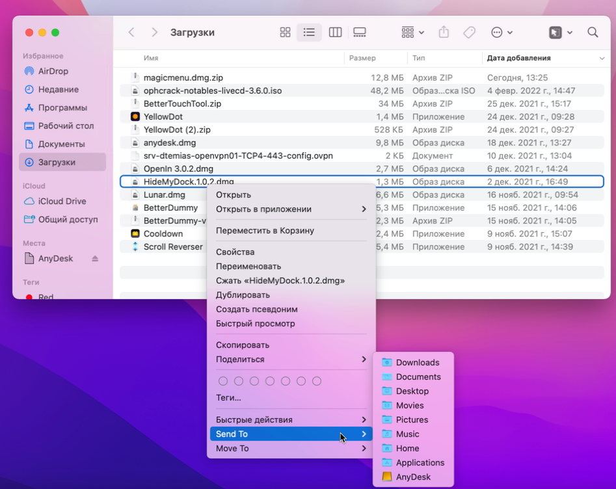Image resolution: width=616 pixels, height=489 pixels.
Task: Expand the Move To submenu
Action: (291, 449)
